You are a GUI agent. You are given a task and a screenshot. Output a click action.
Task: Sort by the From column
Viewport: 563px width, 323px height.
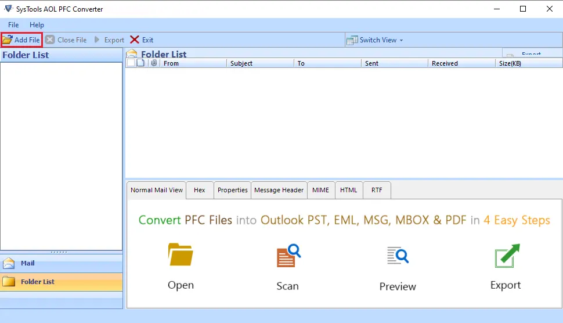click(193, 63)
